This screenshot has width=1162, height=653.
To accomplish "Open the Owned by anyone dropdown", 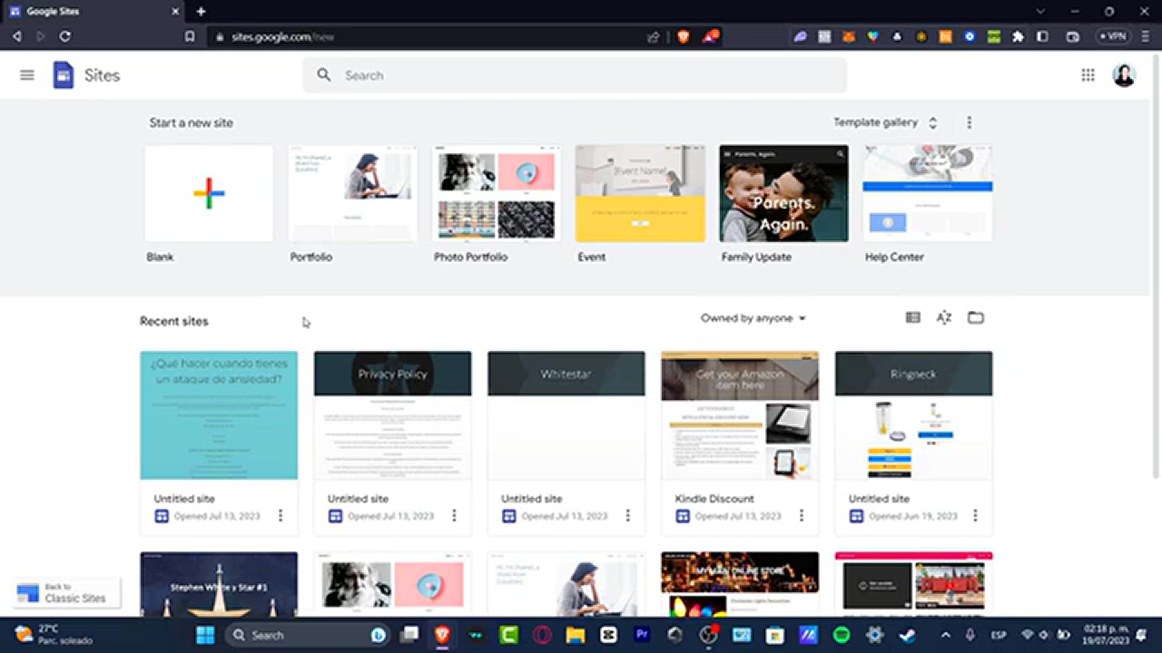I will click(x=753, y=318).
